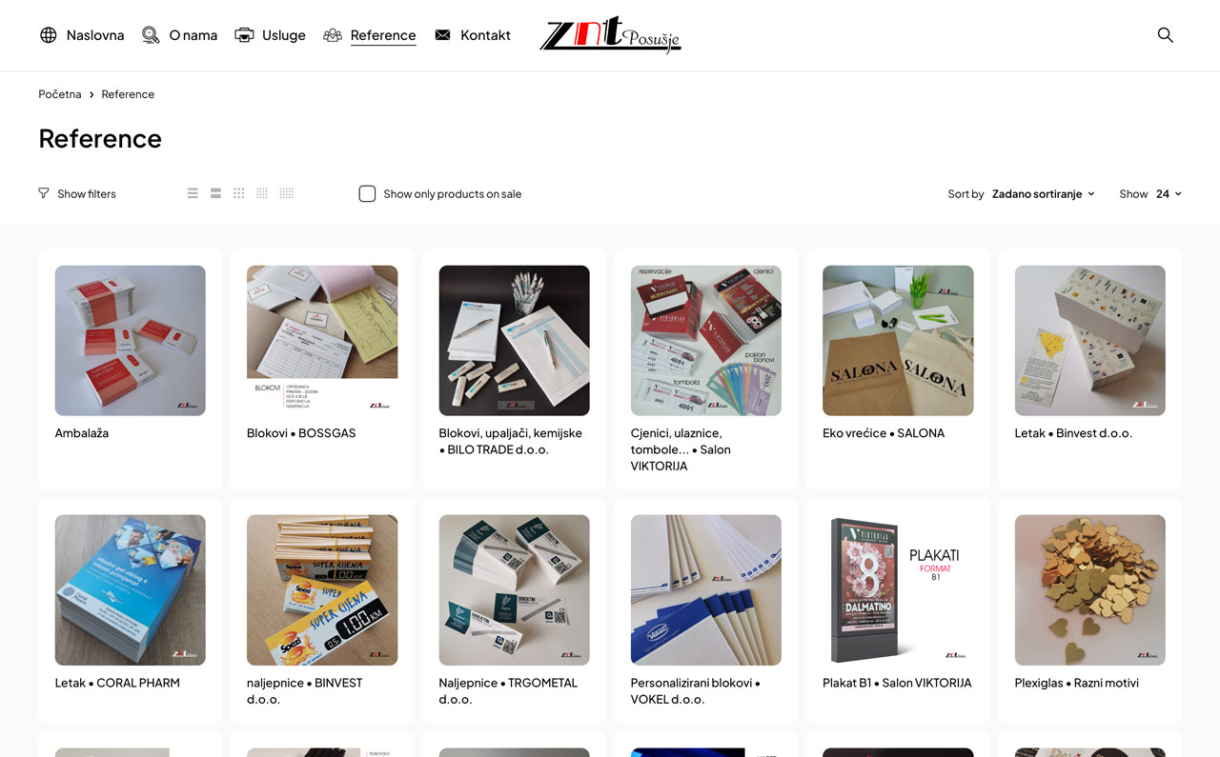Screen dimensions: 1220x757
Task: Select the second row-style layout icon
Action: (x=215, y=193)
